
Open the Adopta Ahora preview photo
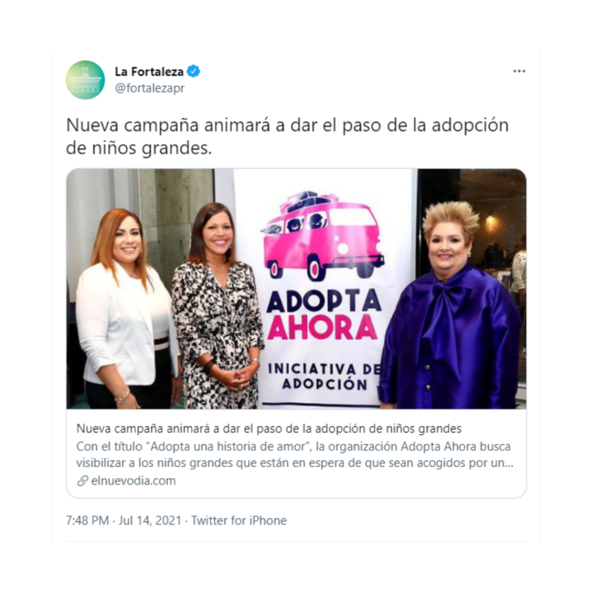[x=296, y=289]
